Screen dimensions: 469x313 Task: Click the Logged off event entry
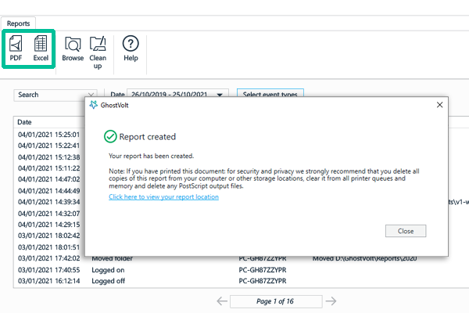[x=109, y=281]
